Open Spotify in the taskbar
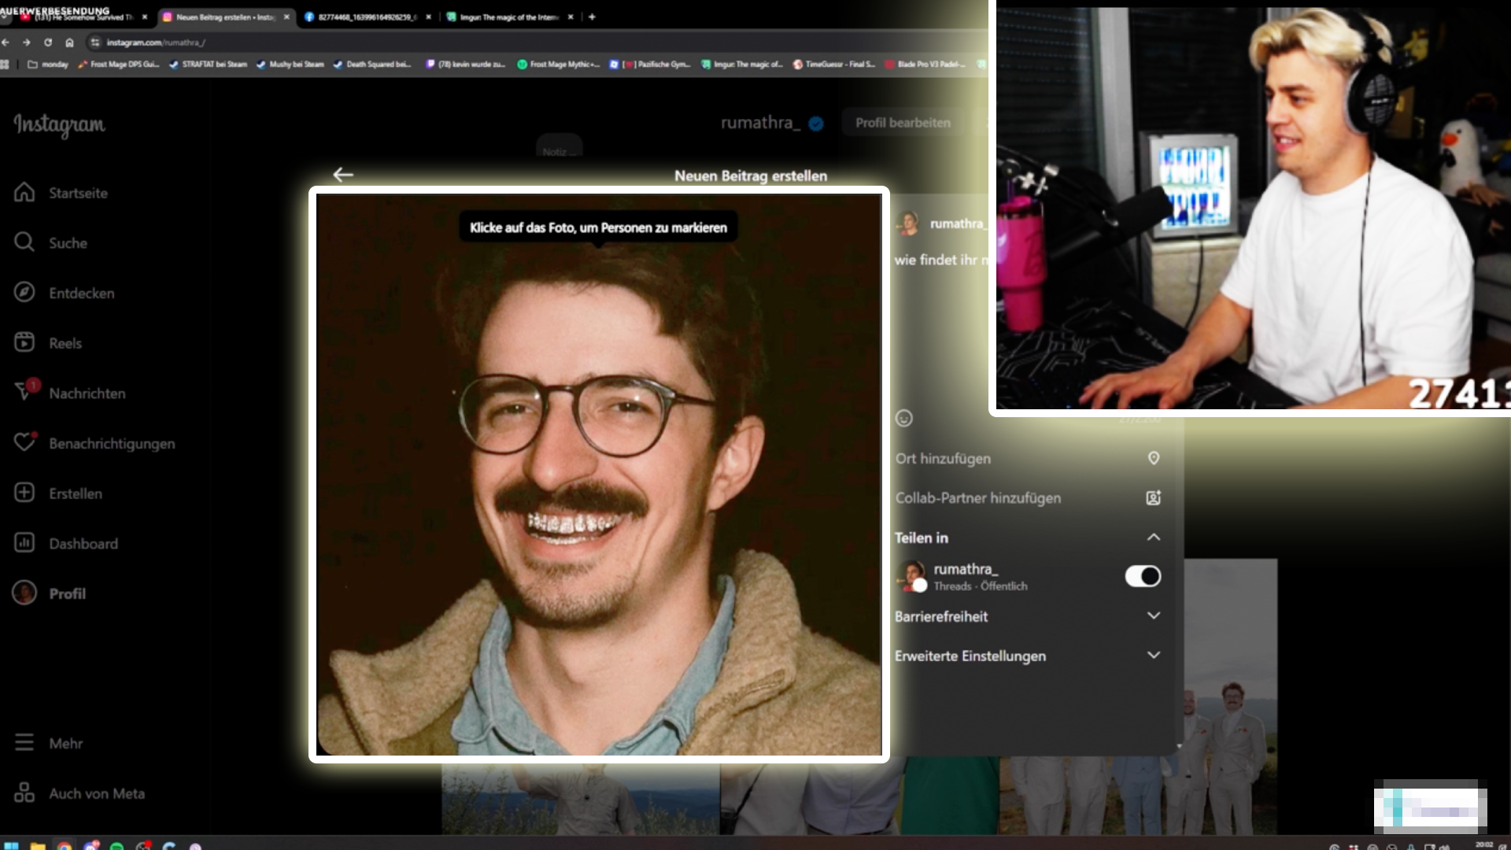The height and width of the screenshot is (850, 1511). (116, 846)
